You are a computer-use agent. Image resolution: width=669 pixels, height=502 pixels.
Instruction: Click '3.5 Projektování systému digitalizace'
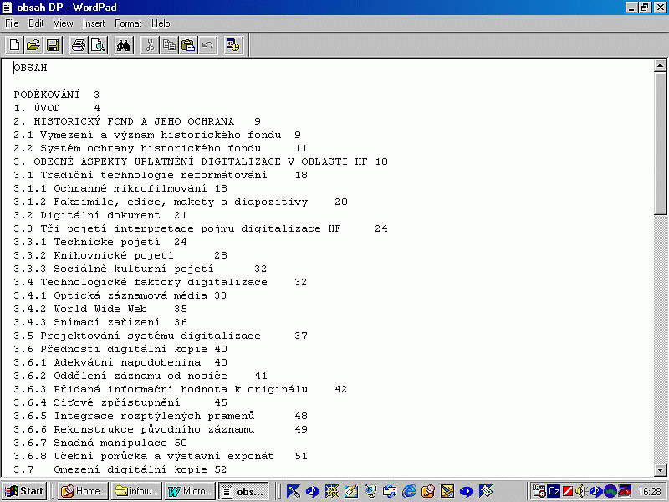pos(137,336)
